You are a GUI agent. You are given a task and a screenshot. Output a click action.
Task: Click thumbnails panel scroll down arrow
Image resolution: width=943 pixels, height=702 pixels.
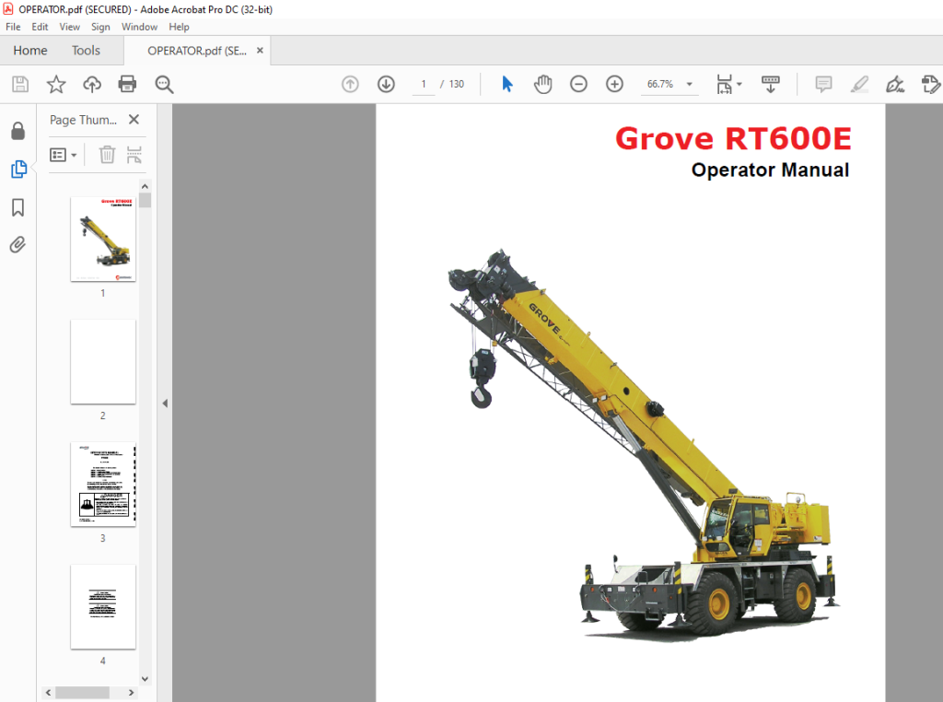click(145, 679)
